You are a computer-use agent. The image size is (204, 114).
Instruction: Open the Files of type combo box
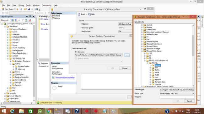pyautogui.click(x=177, y=93)
